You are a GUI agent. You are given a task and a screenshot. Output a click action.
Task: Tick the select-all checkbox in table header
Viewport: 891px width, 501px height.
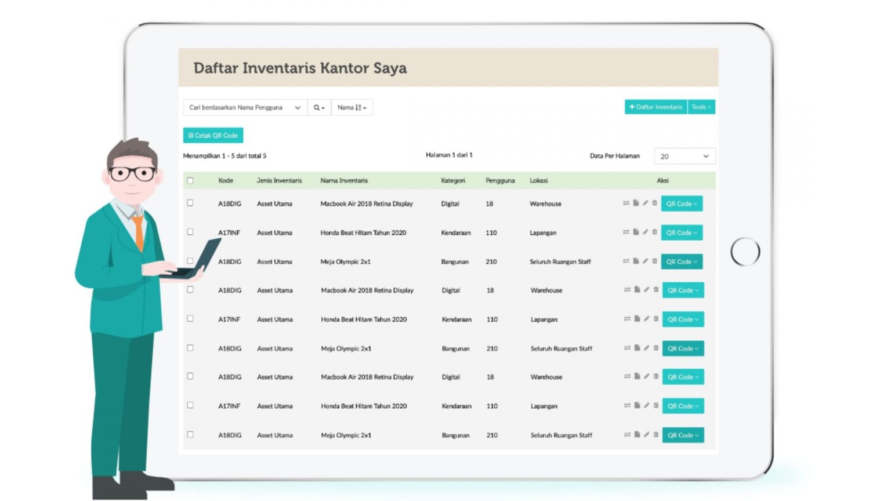coord(190,180)
